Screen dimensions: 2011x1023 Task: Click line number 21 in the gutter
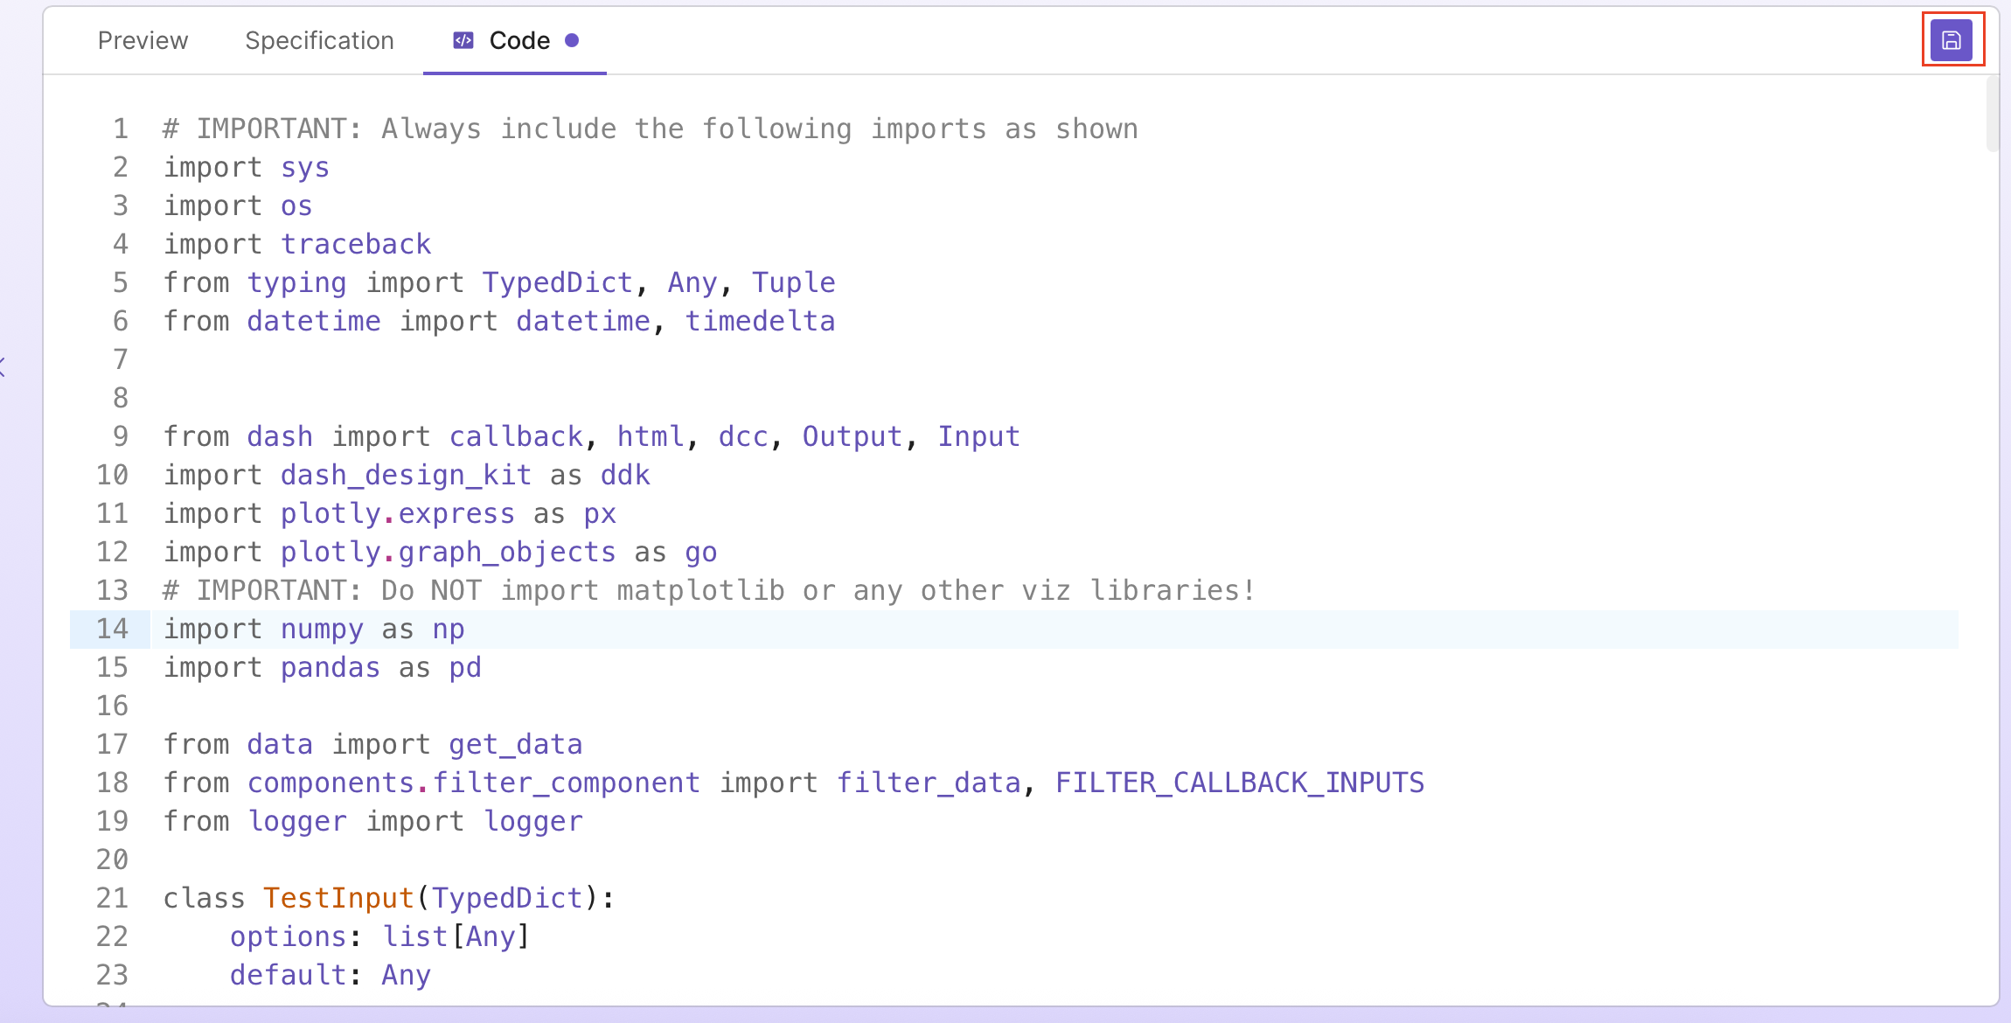(x=112, y=898)
